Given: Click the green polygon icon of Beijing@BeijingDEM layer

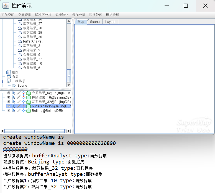Looking at the screenshot, I should pos(29,111).
